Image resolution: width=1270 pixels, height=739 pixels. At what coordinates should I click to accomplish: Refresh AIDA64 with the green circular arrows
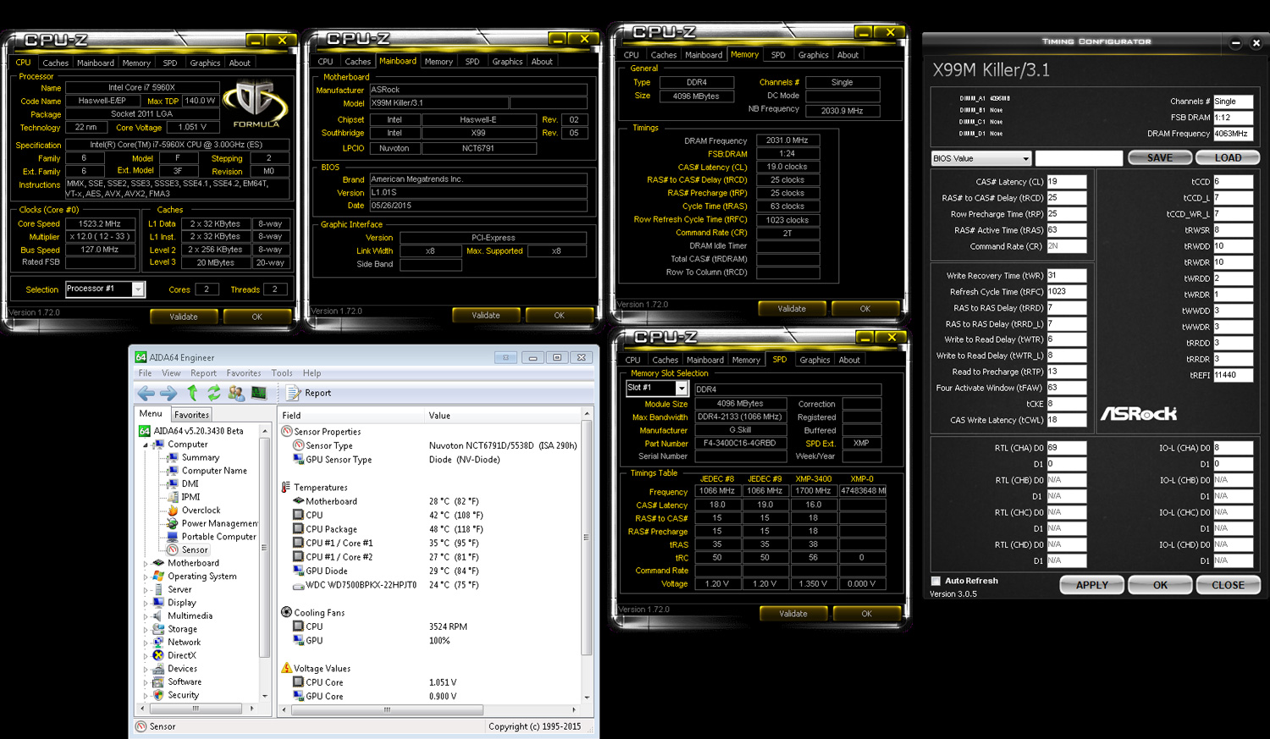(214, 393)
